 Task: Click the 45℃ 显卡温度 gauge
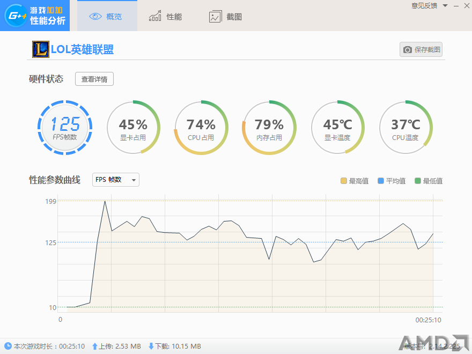337,128
